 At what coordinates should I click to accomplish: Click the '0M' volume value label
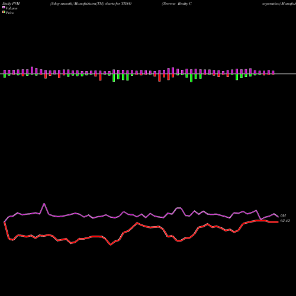tap(283, 216)
